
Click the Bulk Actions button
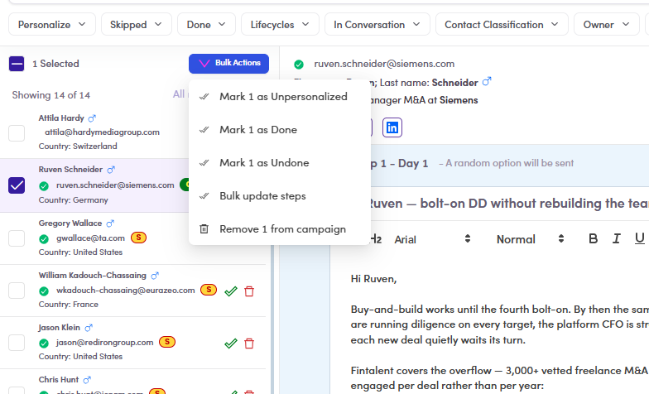coord(228,63)
